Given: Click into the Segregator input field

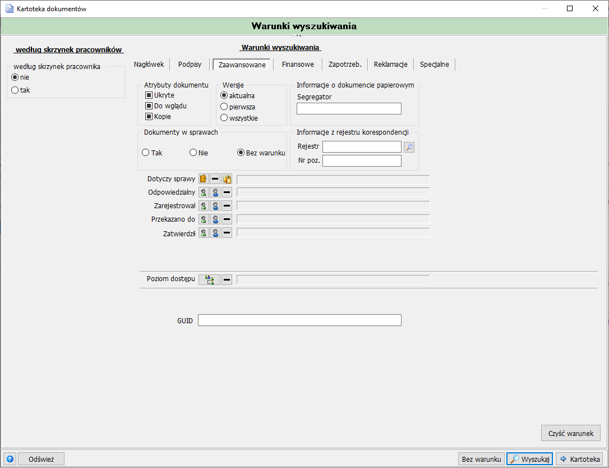Looking at the screenshot, I should pos(349,108).
